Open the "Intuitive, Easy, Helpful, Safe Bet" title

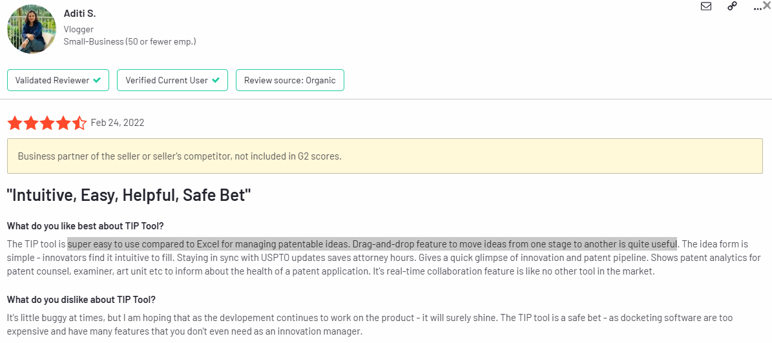click(129, 195)
